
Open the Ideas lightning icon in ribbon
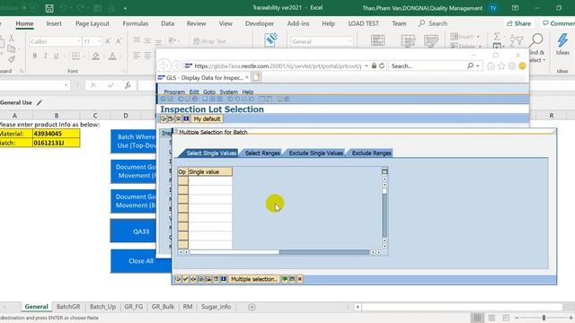pos(562,44)
